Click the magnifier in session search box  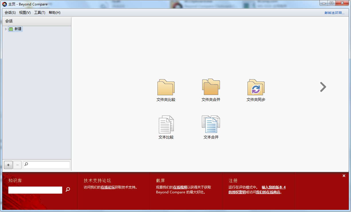click(x=26, y=164)
